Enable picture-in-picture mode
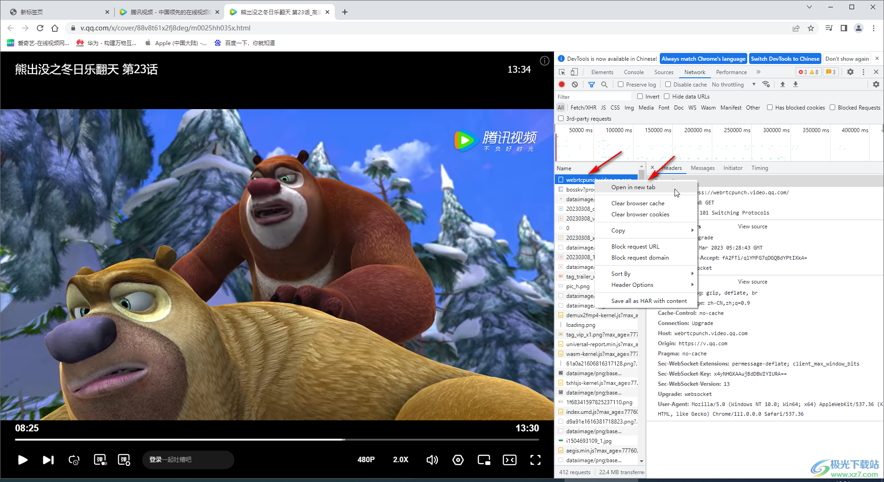 click(484, 460)
